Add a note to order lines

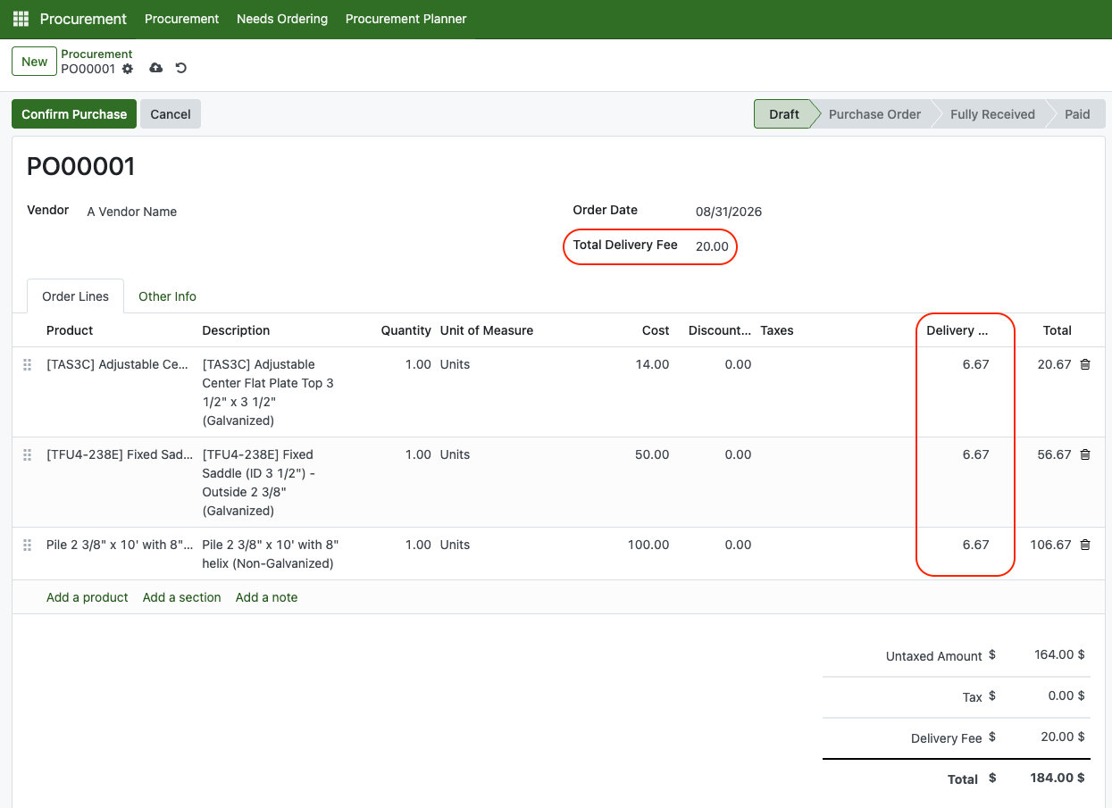point(267,597)
